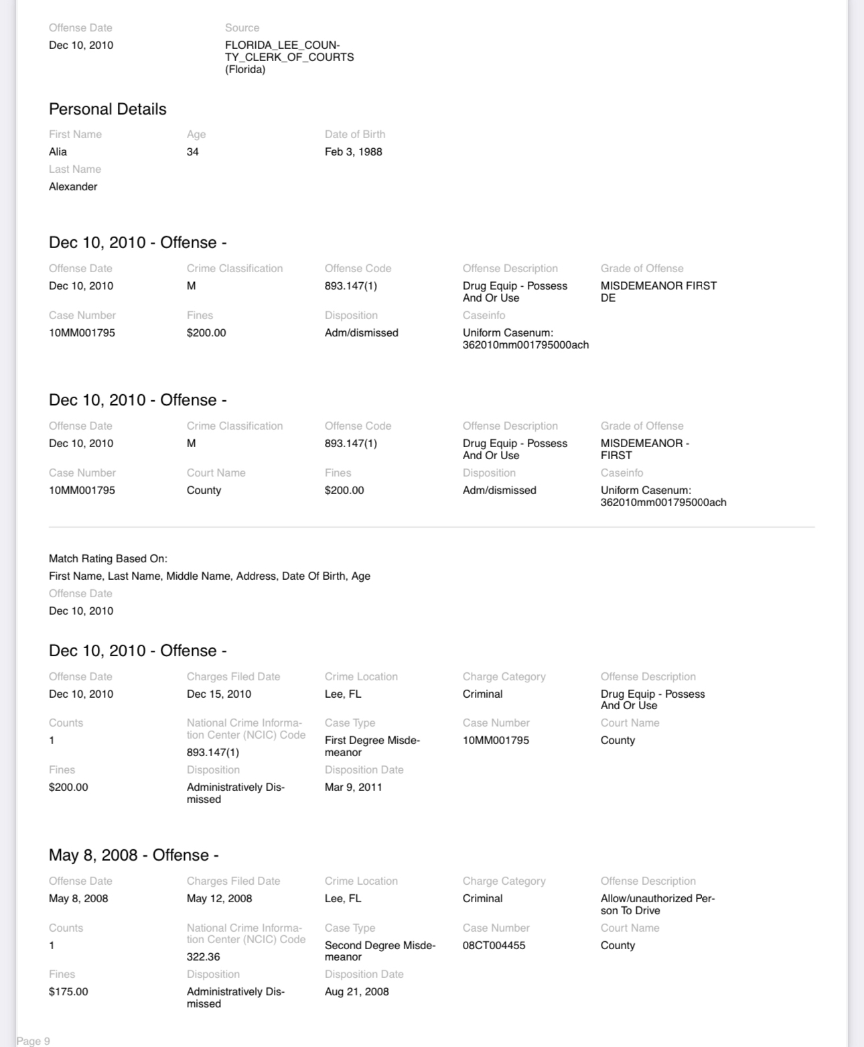Select the $175.00 fine amount
864x1047 pixels.
[68, 992]
